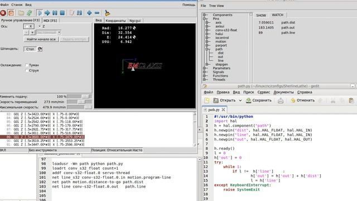Click the G-code list vertical scrollbar
Screen dimensions: 357x201
tap(195, 129)
